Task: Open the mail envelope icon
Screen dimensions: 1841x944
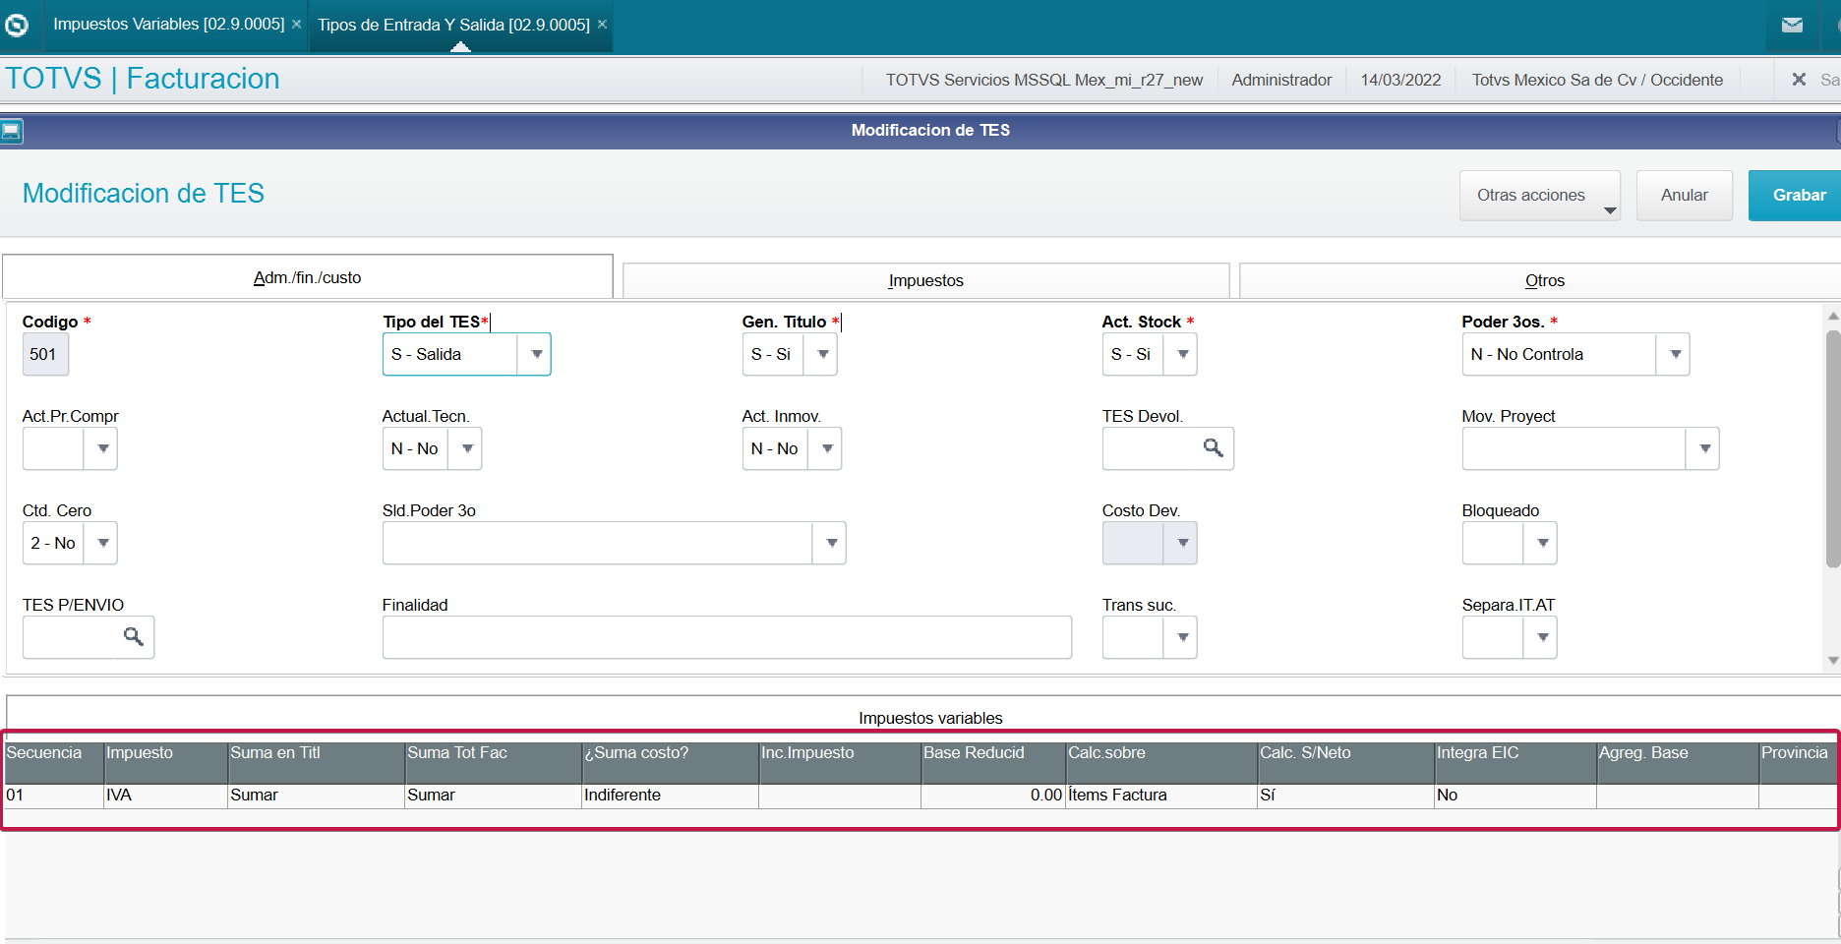Action: click(1792, 25)
